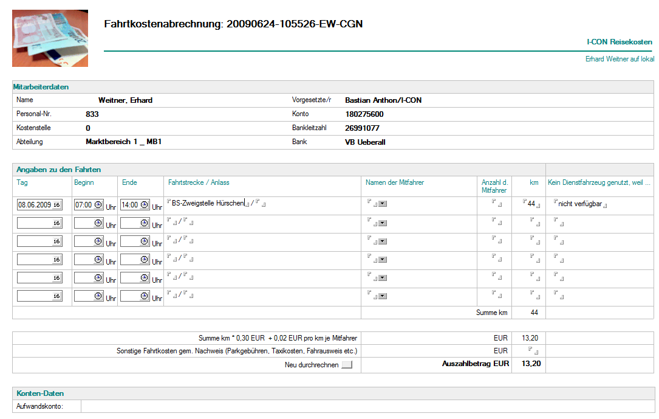
Task: Click the banknotes photo thumbnail
Action: 50,38
